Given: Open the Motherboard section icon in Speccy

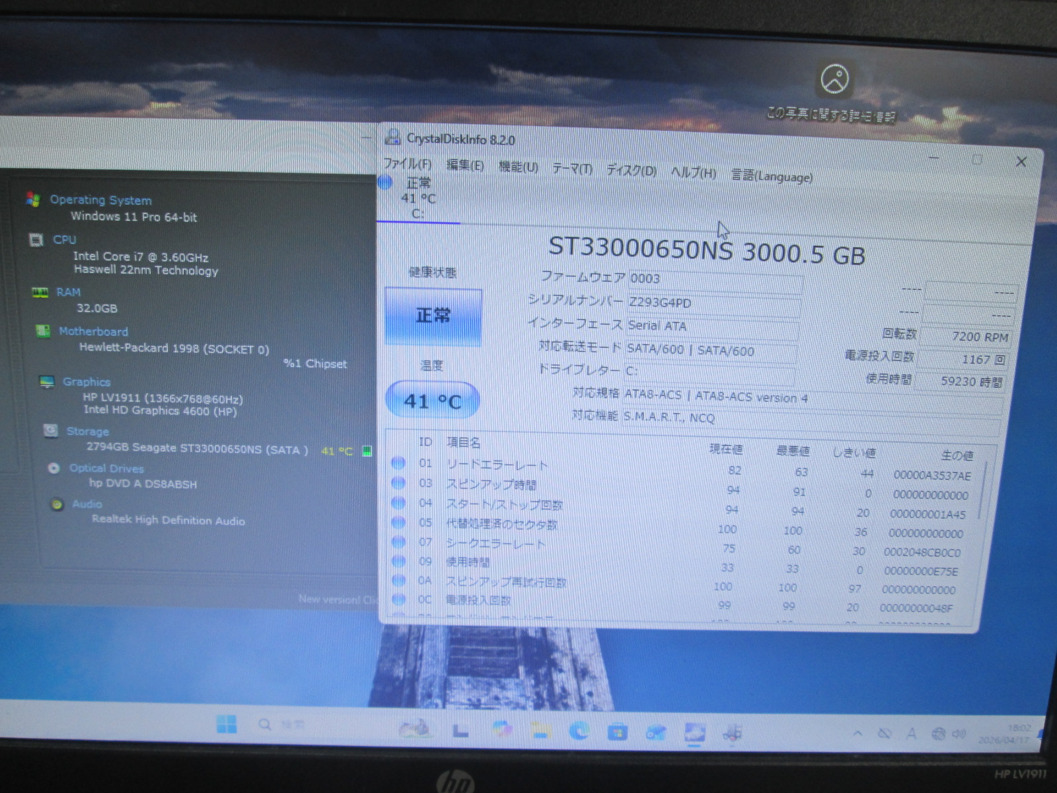Looking at the screenshot, I should point(43,331).
